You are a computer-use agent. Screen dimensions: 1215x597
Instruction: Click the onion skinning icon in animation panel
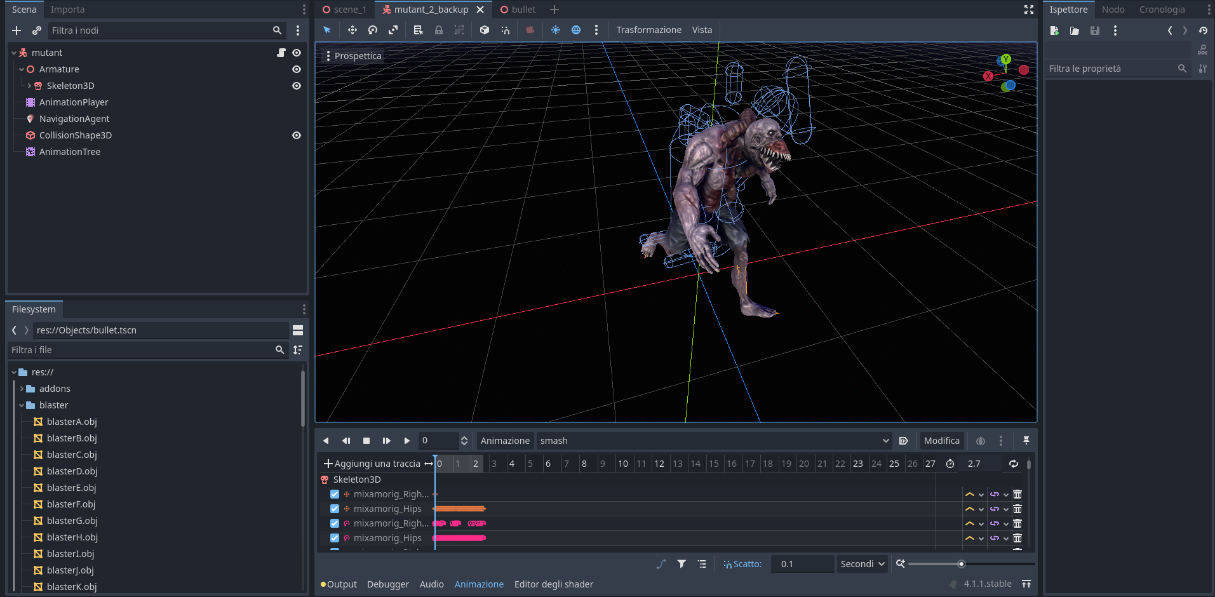tap(981, 440)
